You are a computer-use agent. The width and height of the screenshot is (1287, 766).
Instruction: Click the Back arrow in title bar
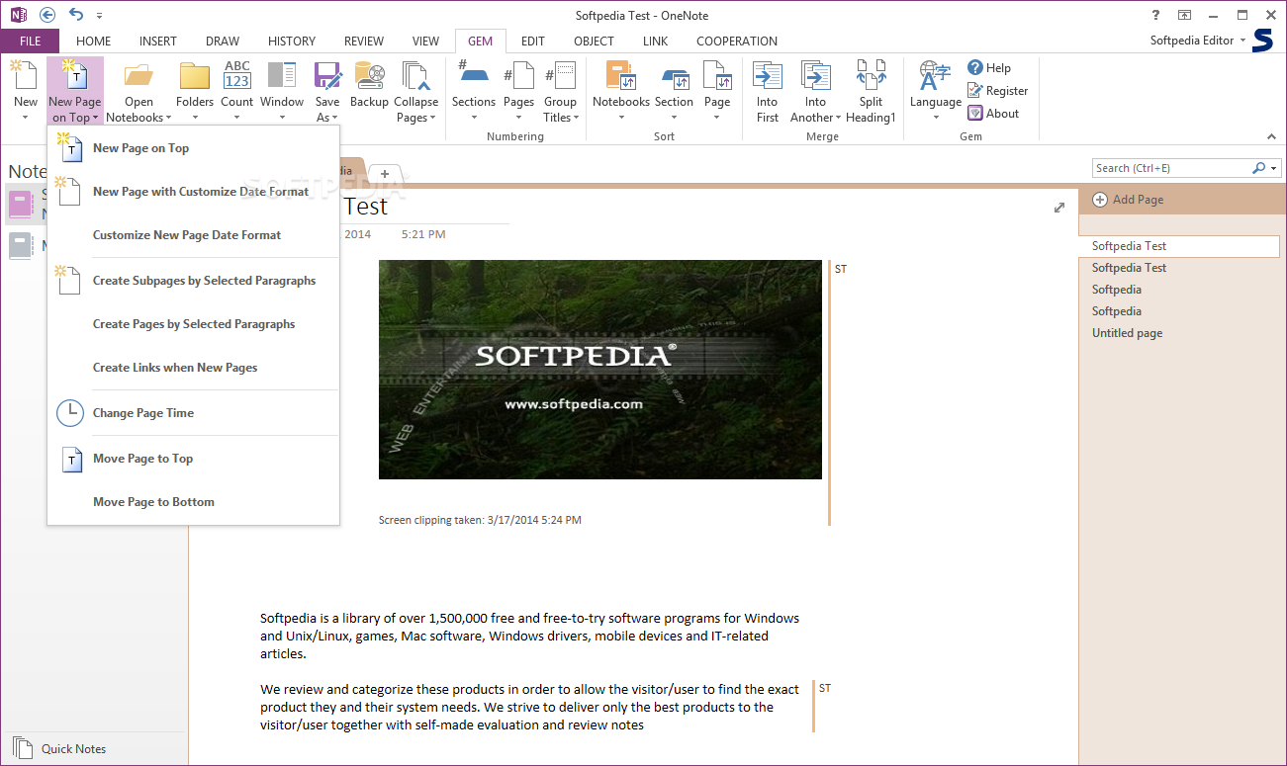click(x=47, y=15)
